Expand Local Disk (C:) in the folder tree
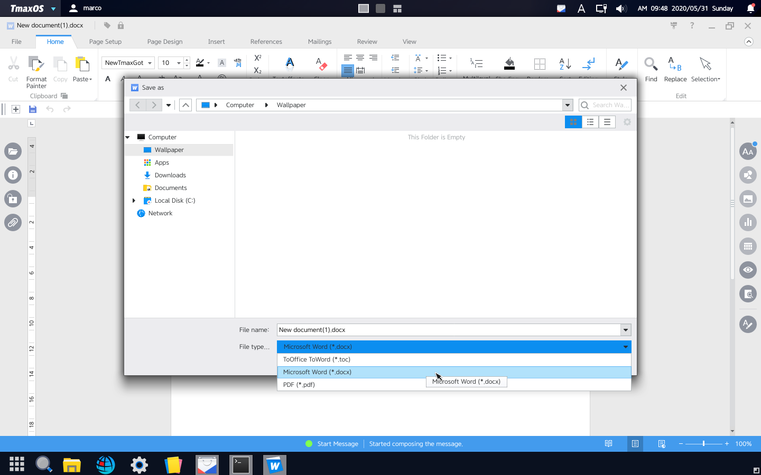 [x=134, y=201]
